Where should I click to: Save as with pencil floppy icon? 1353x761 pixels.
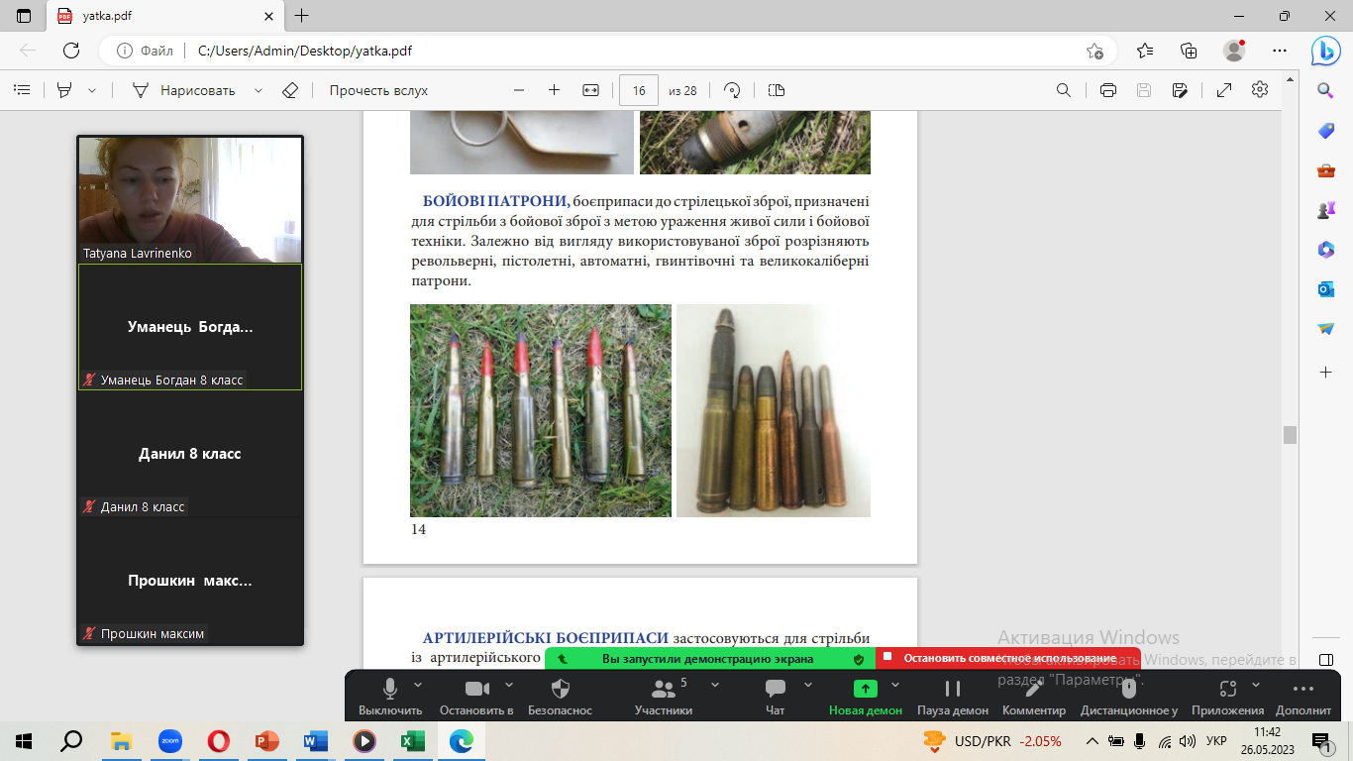point(1180,90)
